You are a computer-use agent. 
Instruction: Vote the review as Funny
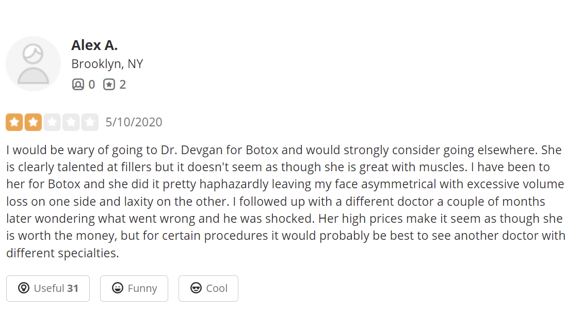click(134, 288)
